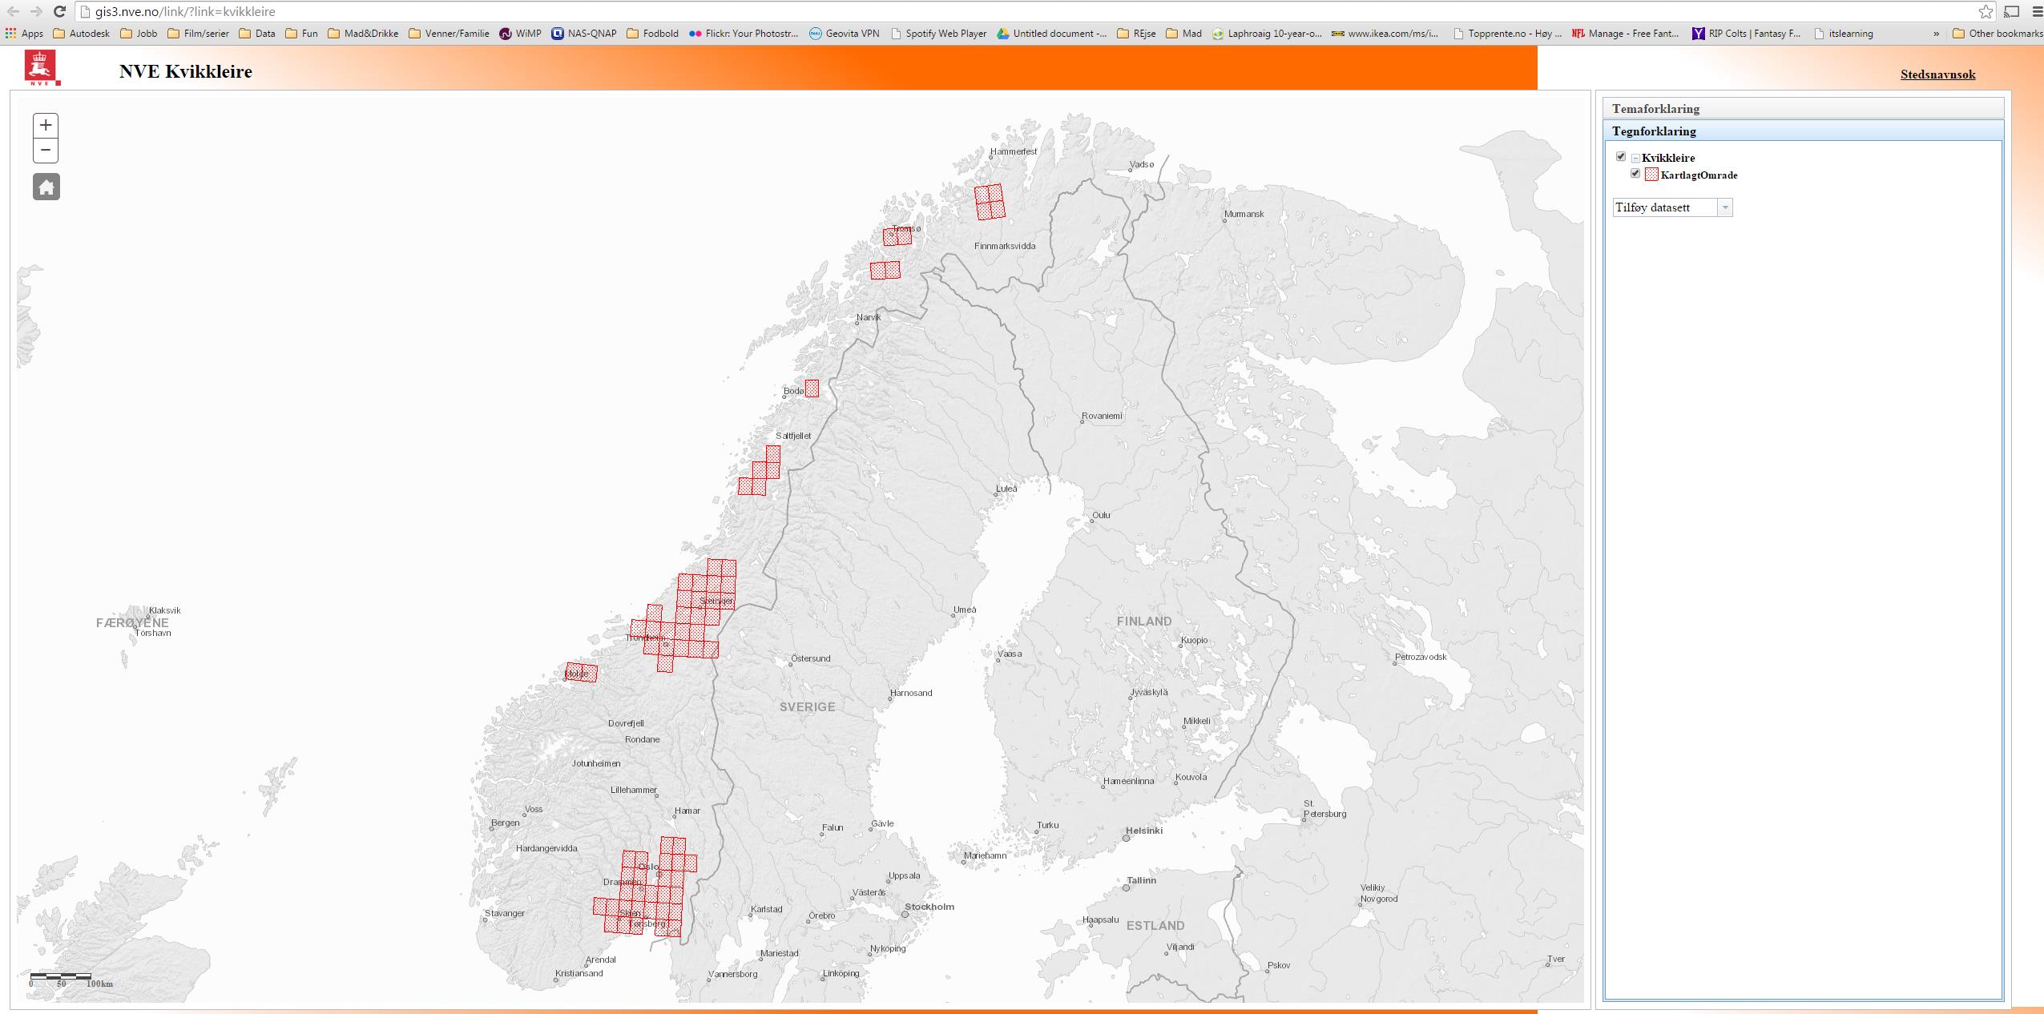Select the Tegnforklaring panel tab

pos(1803,131)
